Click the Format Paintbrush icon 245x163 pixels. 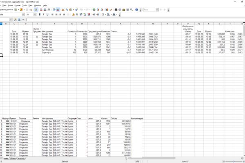click(76, 10)
